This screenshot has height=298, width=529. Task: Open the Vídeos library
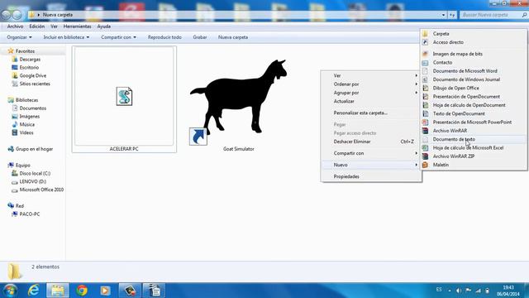point(22,132)
